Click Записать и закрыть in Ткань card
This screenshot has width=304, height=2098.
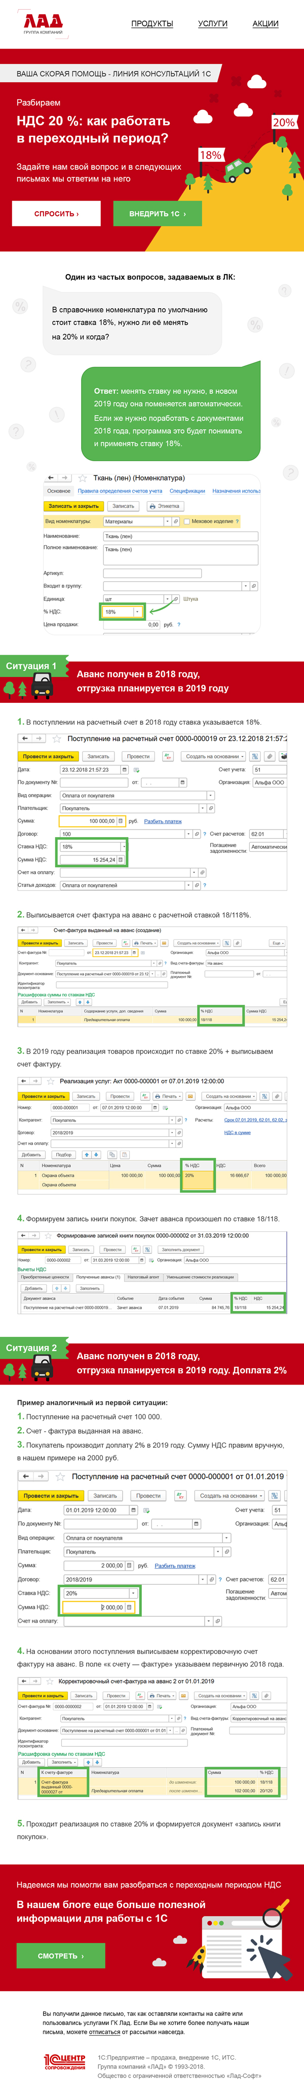click(73, 506)
